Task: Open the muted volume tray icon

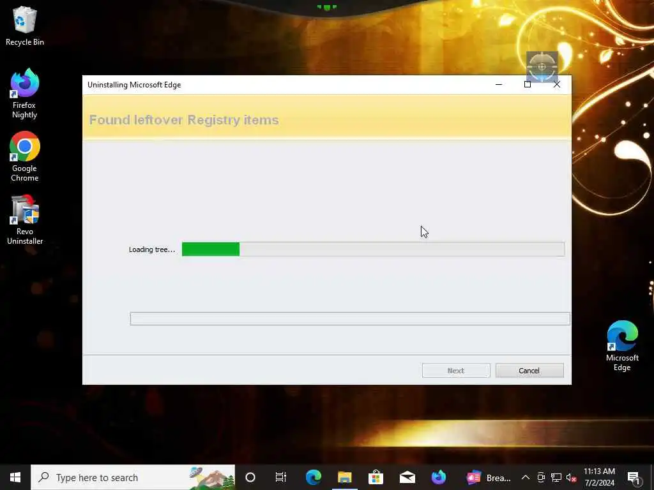Action: 571,477
